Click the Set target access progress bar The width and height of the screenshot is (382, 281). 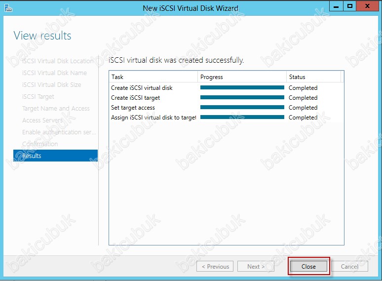coord(242,108)
